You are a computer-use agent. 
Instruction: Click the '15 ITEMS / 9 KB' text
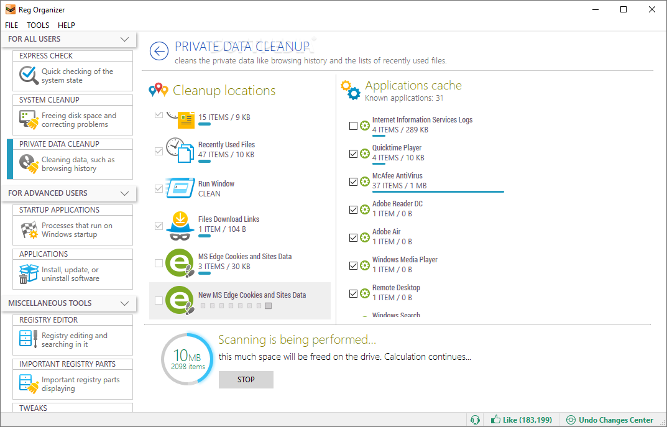[x=224, y=117]
